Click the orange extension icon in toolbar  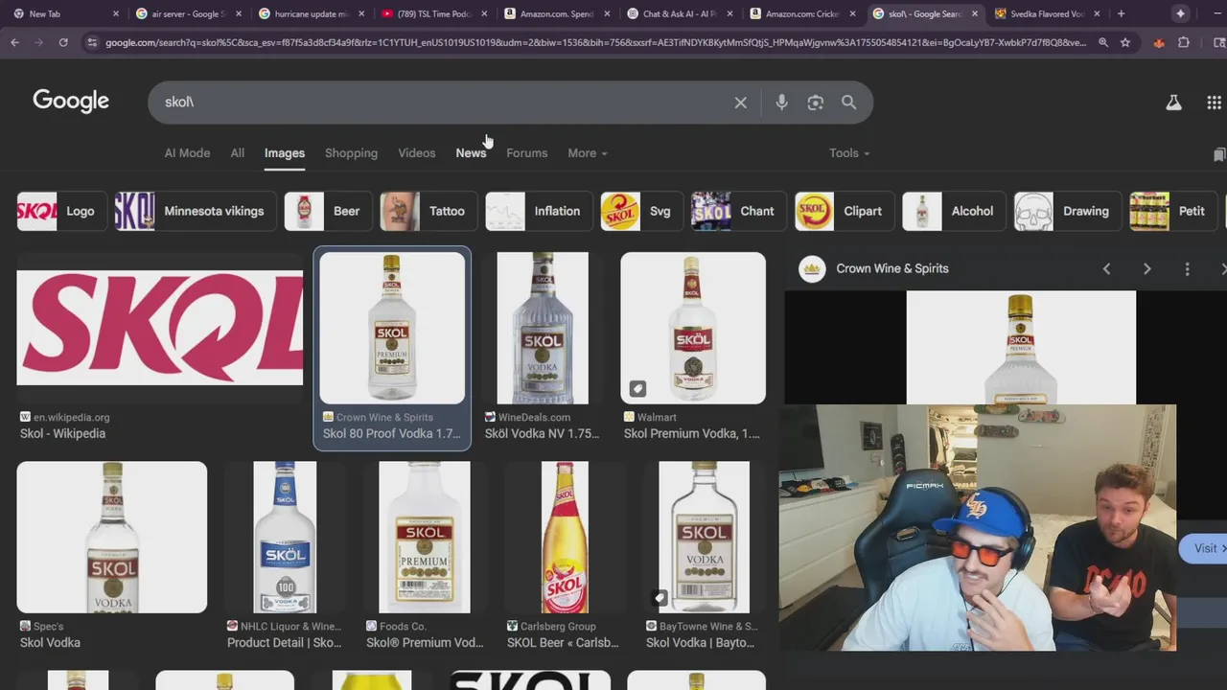coord(1159,42)
